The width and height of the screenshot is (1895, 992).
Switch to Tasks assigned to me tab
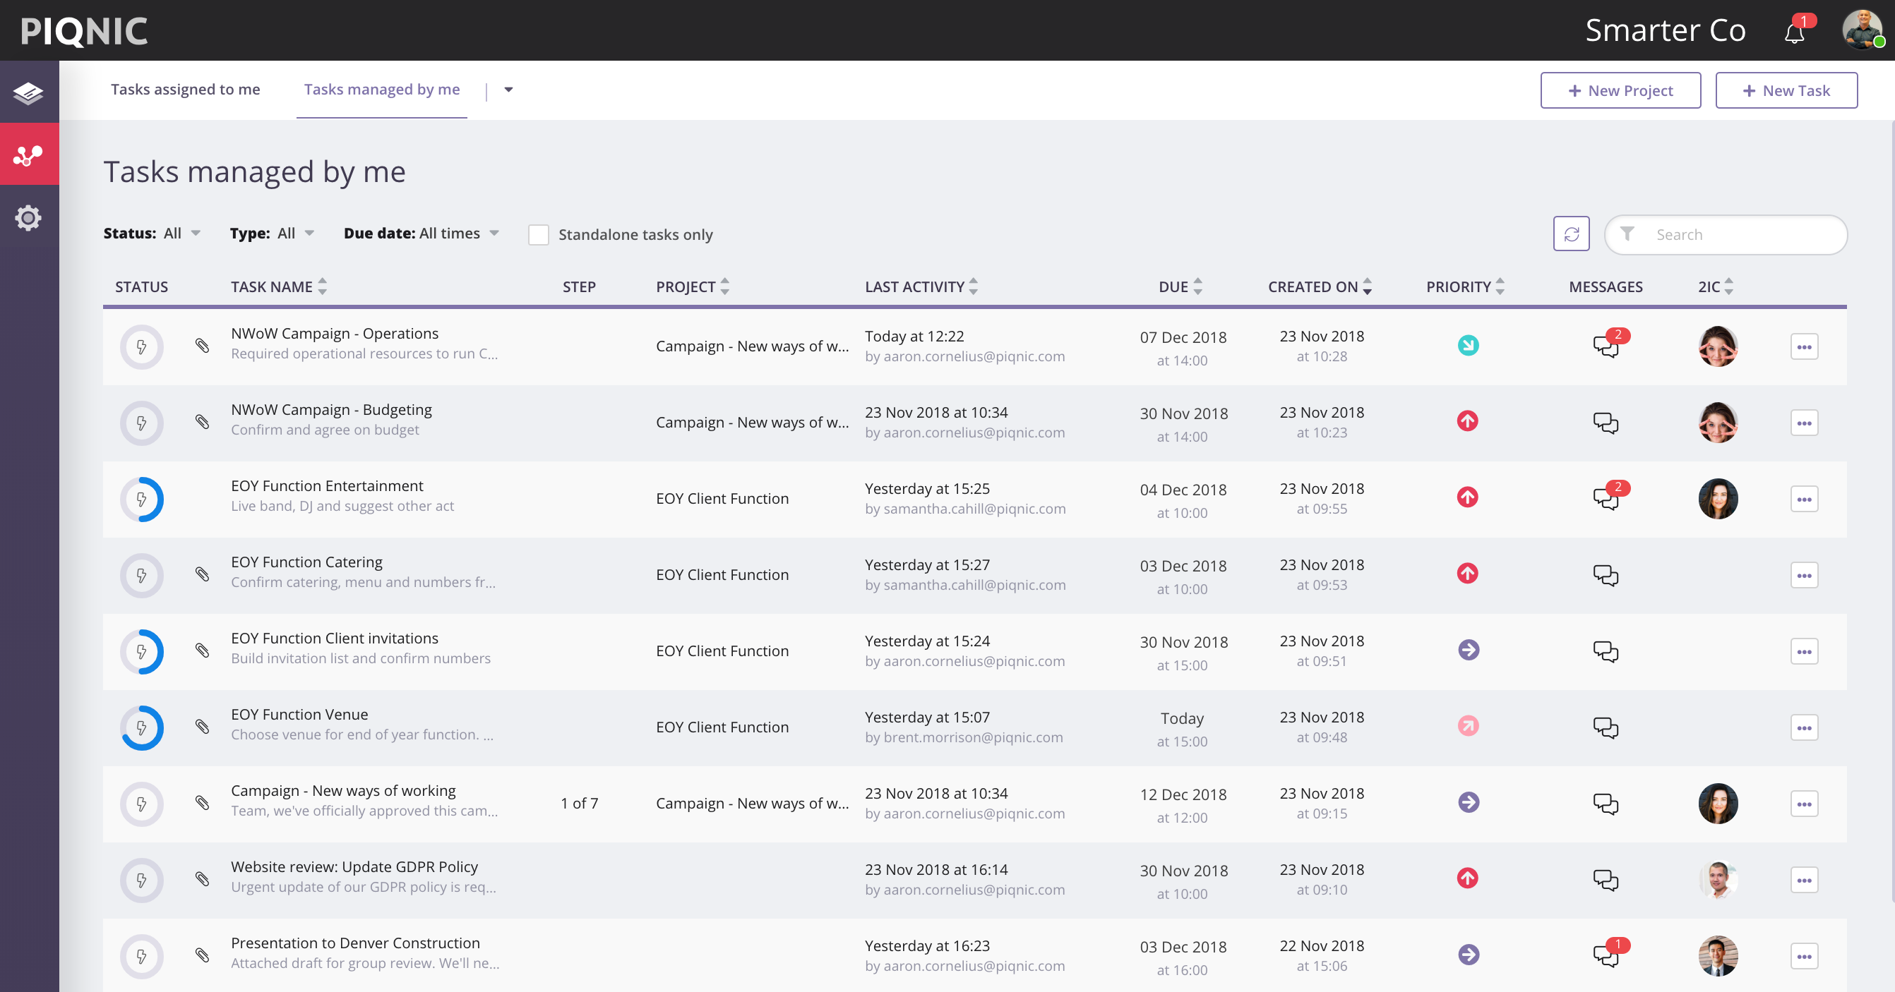click(x=186, y=89)
